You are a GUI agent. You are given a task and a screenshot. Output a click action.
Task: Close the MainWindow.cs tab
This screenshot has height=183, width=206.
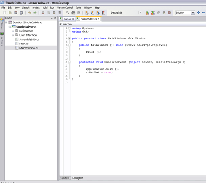point(98,19)
